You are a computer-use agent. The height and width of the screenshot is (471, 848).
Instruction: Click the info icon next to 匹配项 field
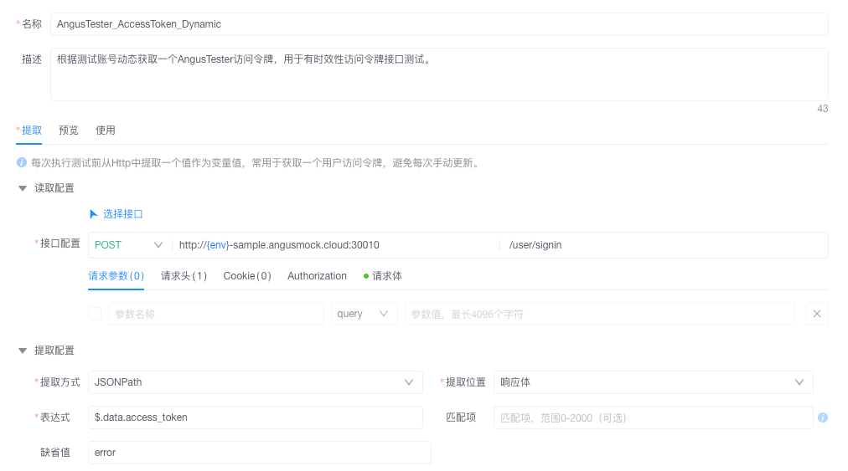(823, 417)
